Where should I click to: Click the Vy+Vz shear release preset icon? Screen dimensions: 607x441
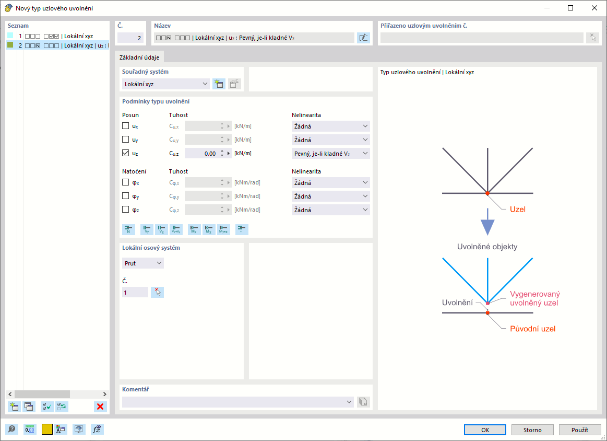(x=176, y=229)
